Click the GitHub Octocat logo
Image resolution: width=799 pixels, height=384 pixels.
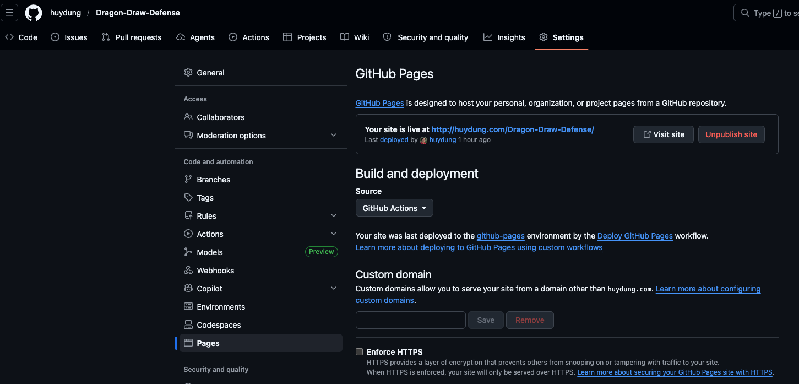(x=34, y=13)
